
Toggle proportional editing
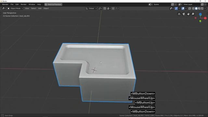tap(113, 8)
